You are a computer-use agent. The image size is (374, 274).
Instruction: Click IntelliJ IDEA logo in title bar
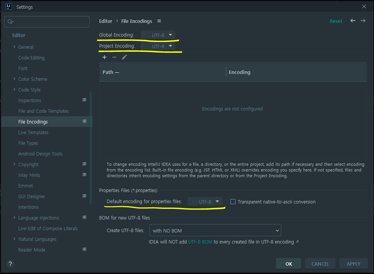point(9,7)
